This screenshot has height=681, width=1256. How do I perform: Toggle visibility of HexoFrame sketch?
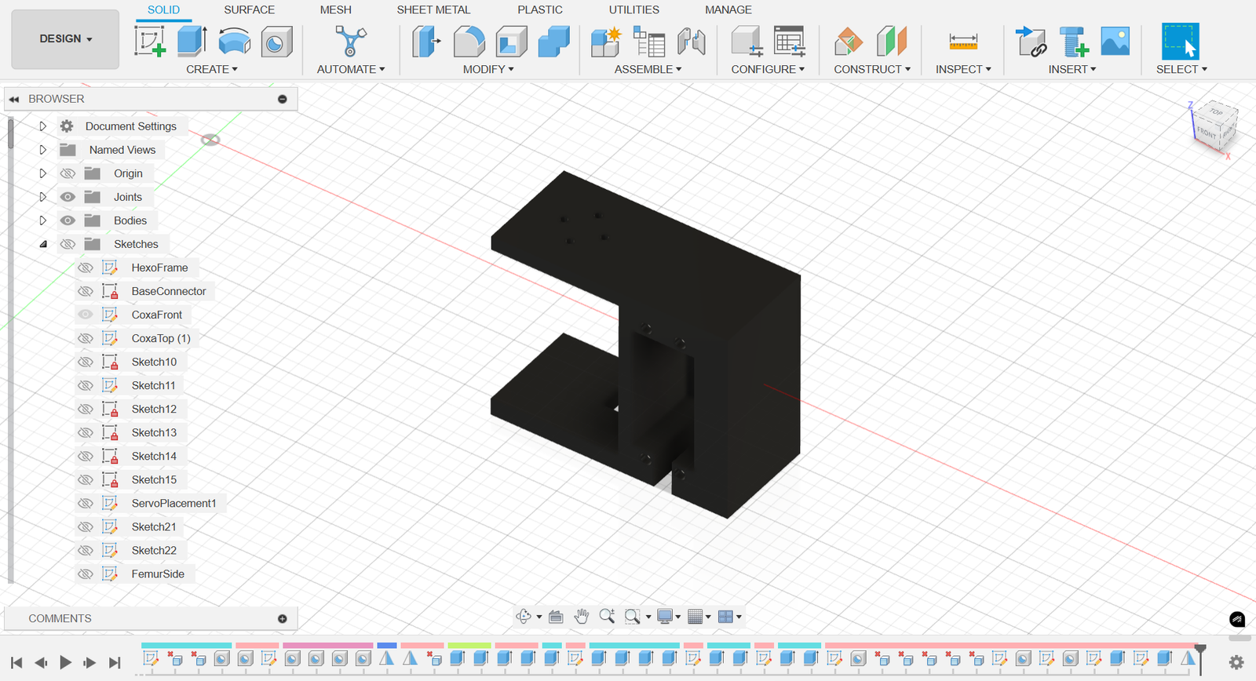click(86, 268)
